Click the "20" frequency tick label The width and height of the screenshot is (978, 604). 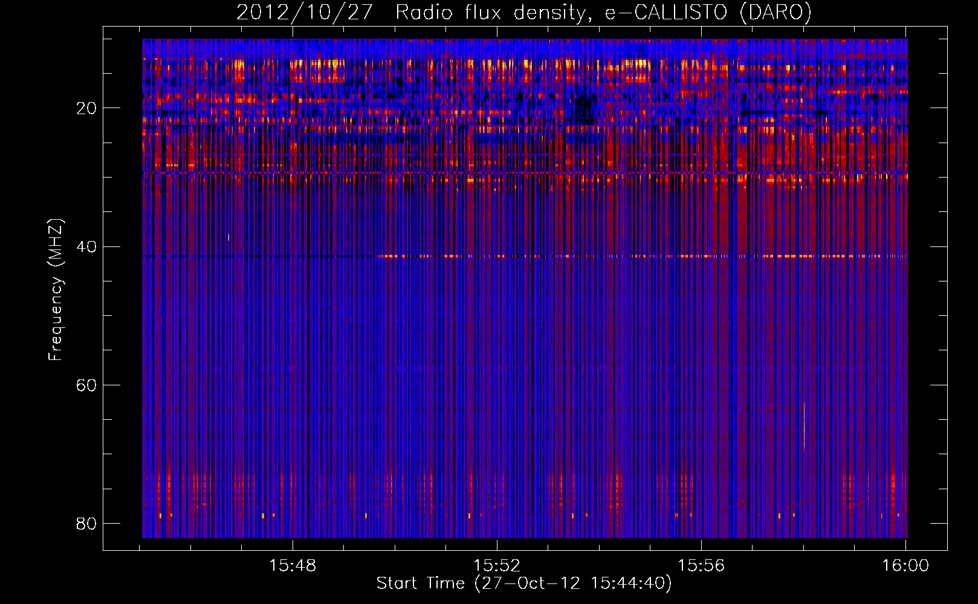(x=86, y=108)
